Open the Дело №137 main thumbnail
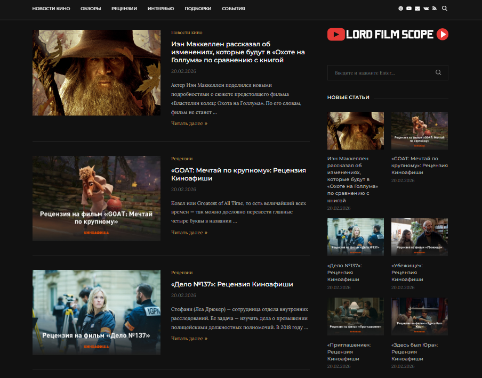Screen dimensions: 482x378 [x=97, y=313]
